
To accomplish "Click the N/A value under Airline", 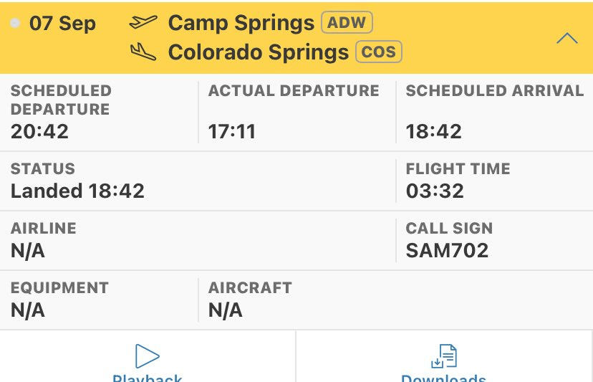I will pyautogui.click(x=28, y=250).
